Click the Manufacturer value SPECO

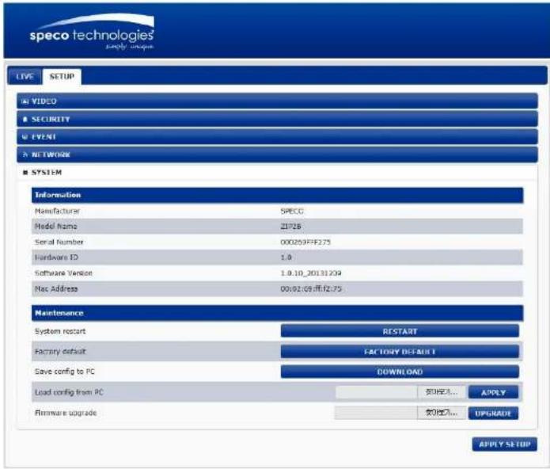coord(292,212)
